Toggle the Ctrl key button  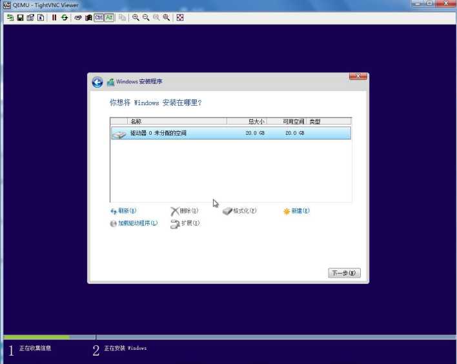(99, 17)
